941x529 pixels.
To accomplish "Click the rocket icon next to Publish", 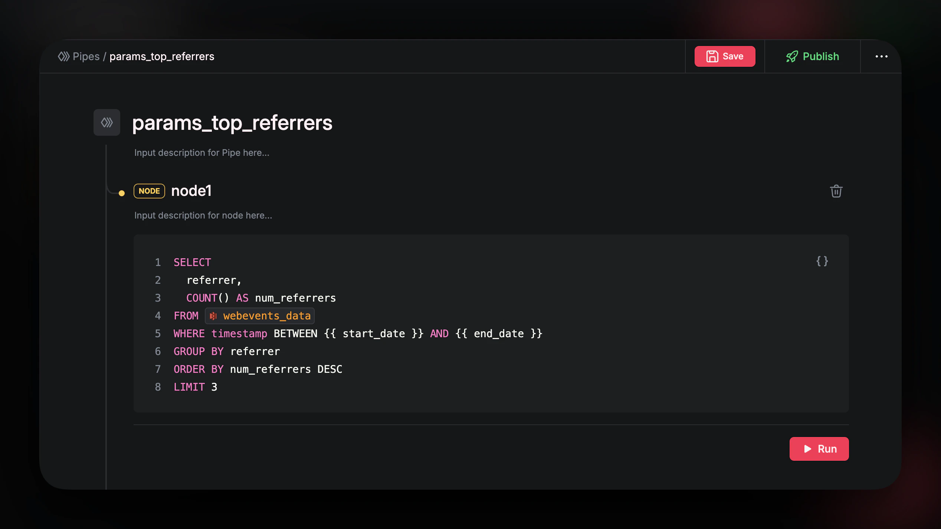I will (792, 56).
